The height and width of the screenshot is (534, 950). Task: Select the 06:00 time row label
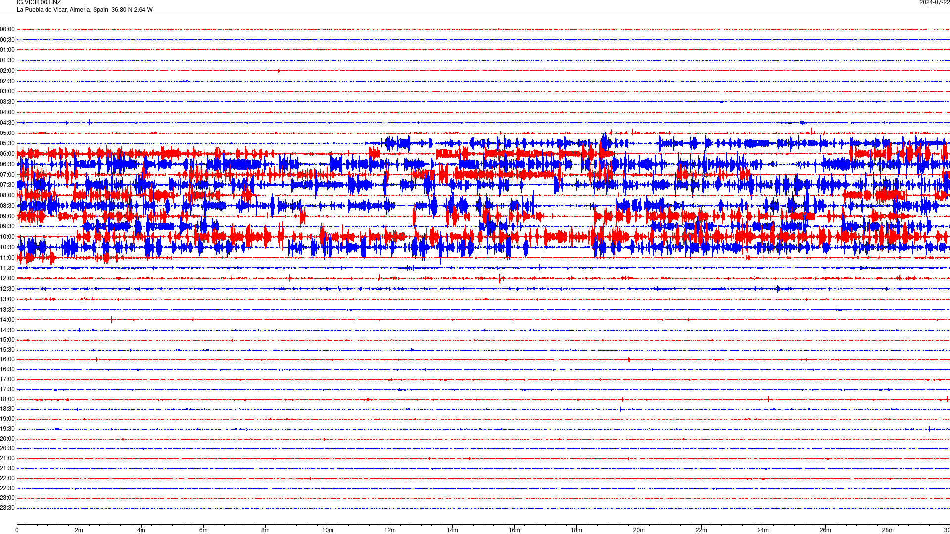coord(7,154)
